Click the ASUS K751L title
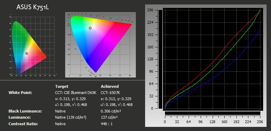This screenshot has height=131, width=271. pyautogui.click(x=33, y=7)
